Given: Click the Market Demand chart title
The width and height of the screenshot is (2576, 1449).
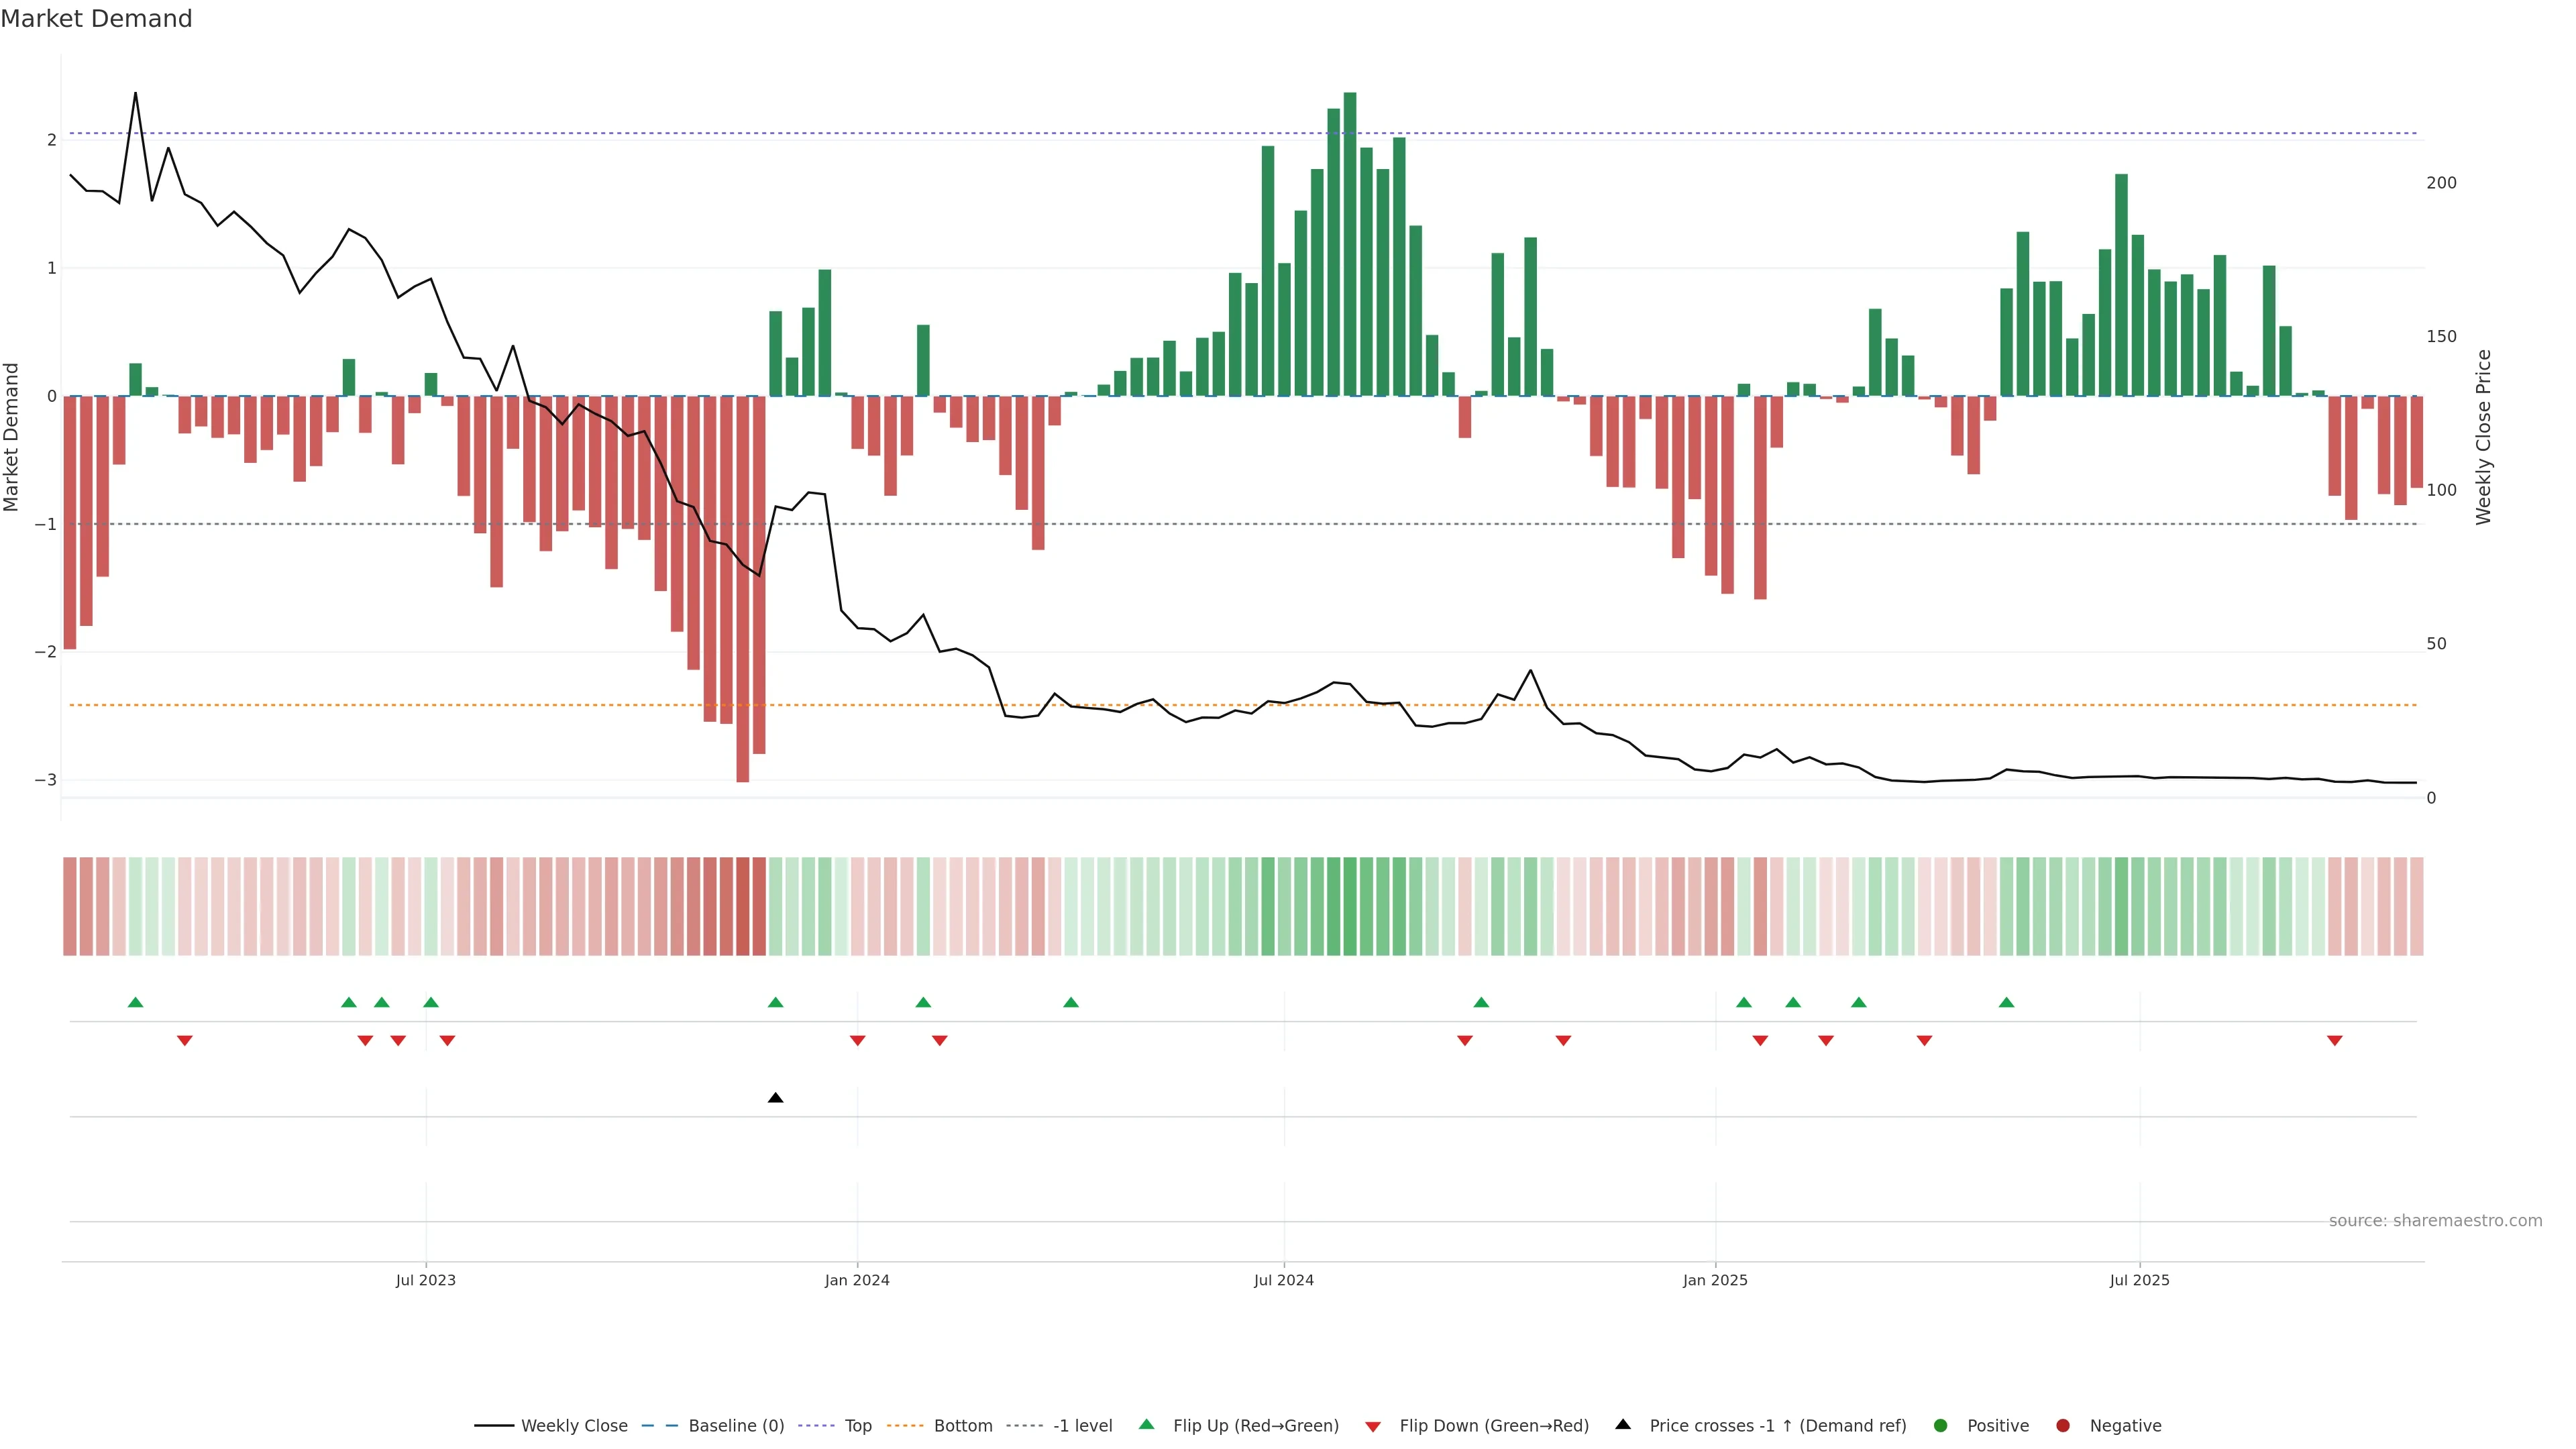Looking at the screenshot, I should (96, 19).
